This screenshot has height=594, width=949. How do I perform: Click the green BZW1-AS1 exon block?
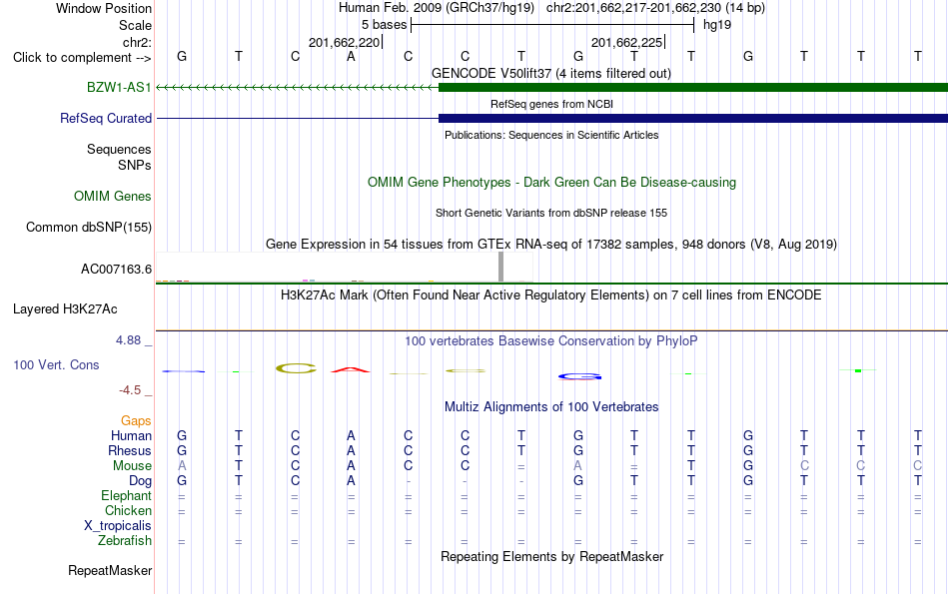click(693, 87)
